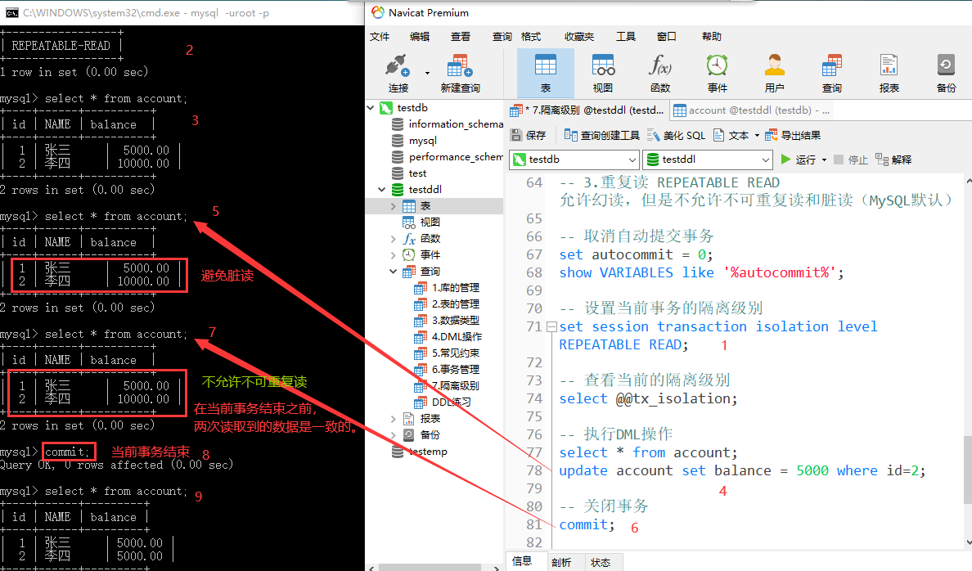Click 导出结果 export results button

[793, 135]
